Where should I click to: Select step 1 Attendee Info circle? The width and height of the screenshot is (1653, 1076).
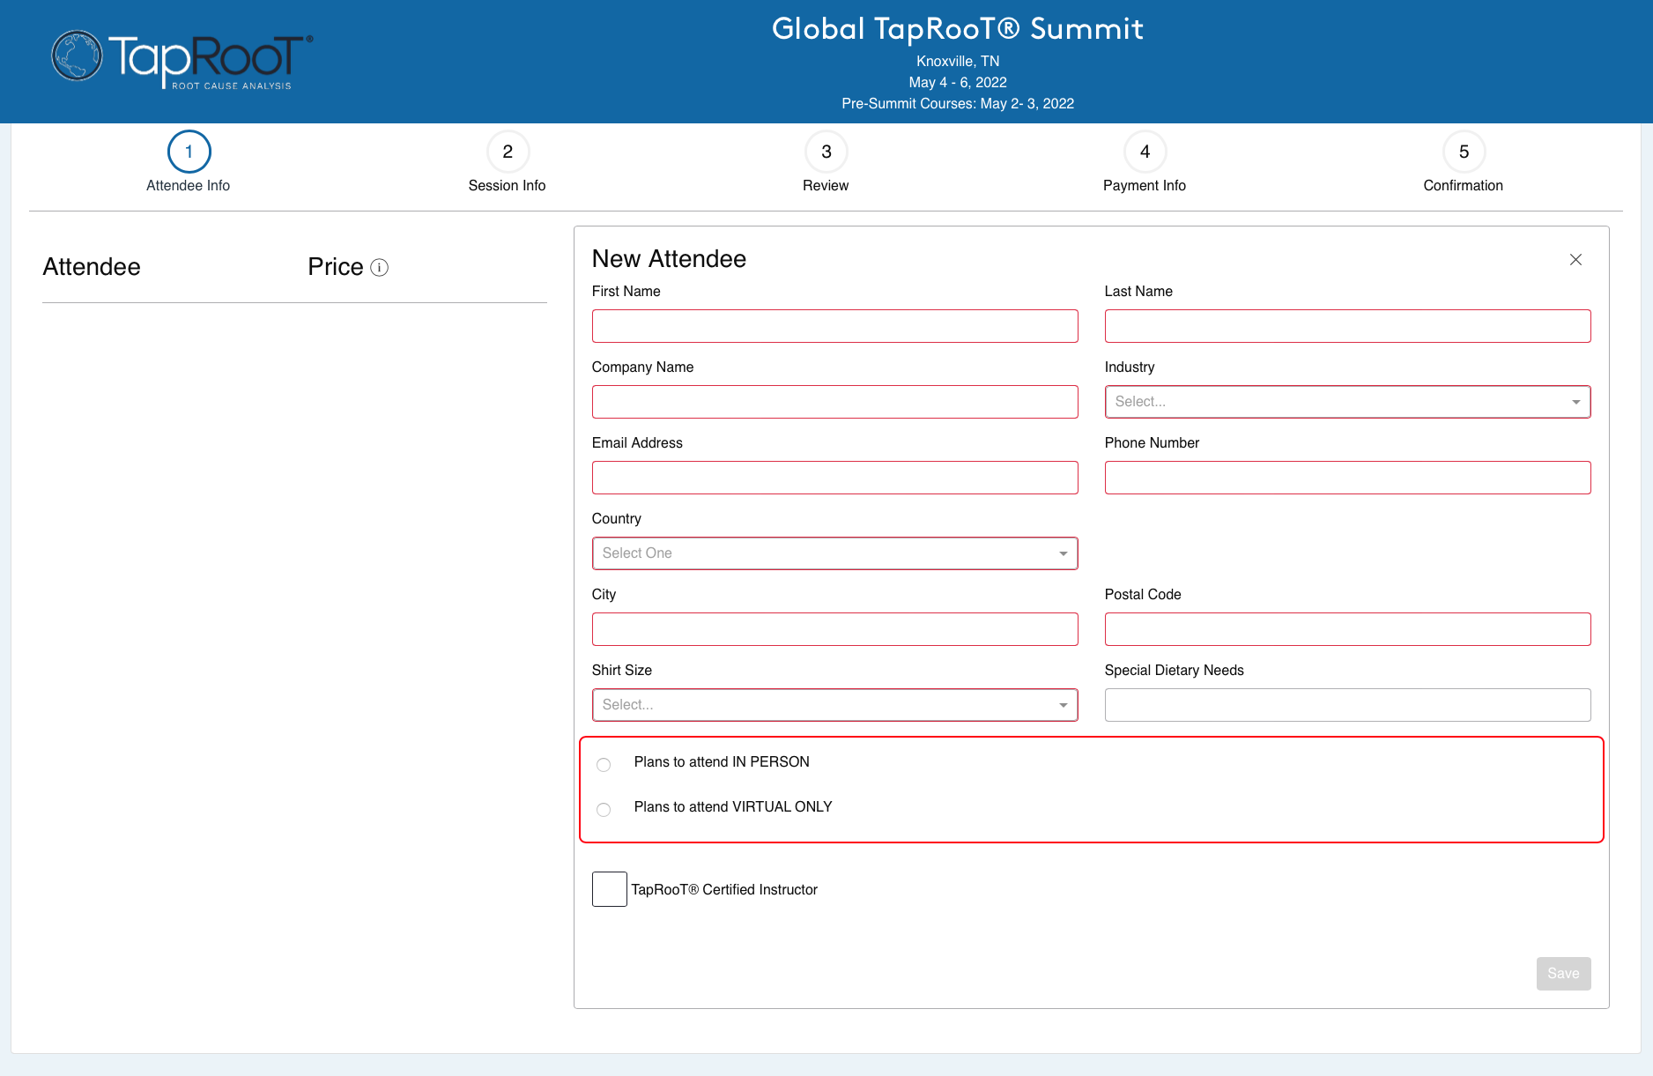pyautogui.click(x=189, y=152)
